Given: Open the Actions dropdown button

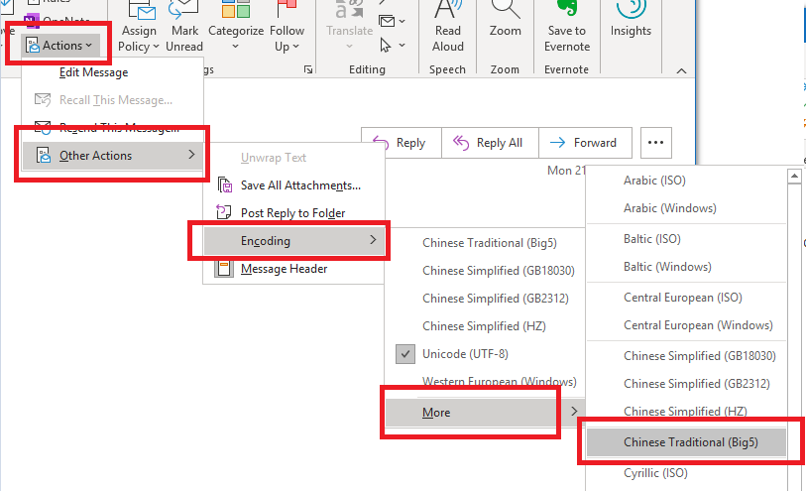Looking at the screenshot, I should pos(58,46).
